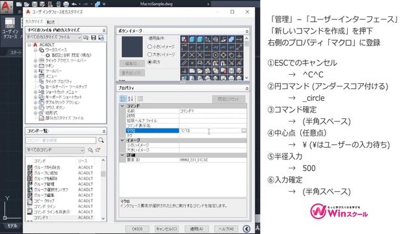Screen dimensions: 416x234
Task: Pick the blue cube icon in the grid's top row
Action: 192,40
